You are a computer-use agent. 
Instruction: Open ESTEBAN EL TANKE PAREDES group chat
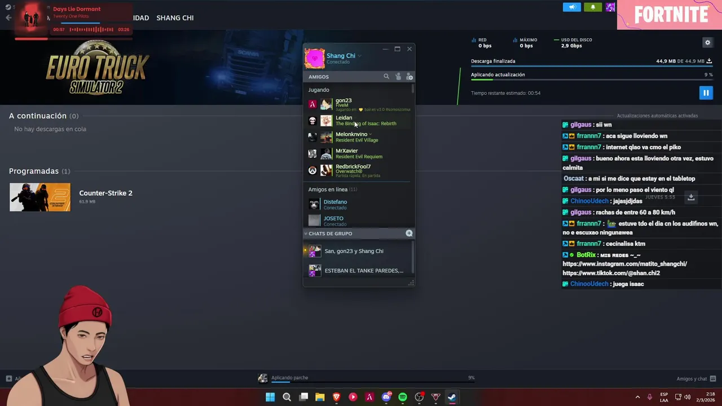358,271
